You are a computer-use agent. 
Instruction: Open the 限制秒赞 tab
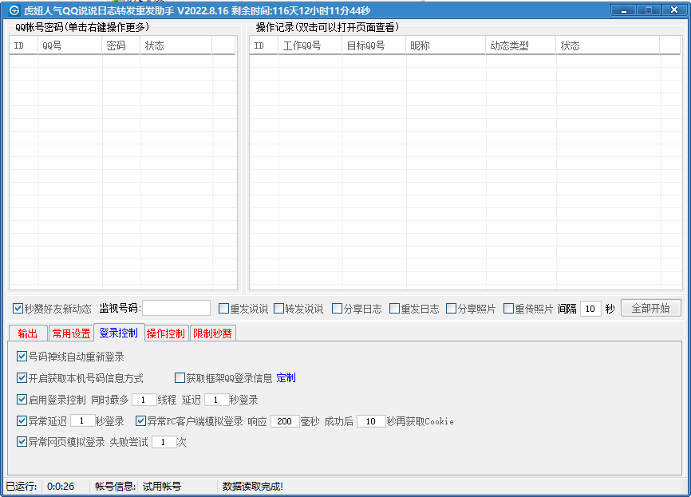coord(213,333)
